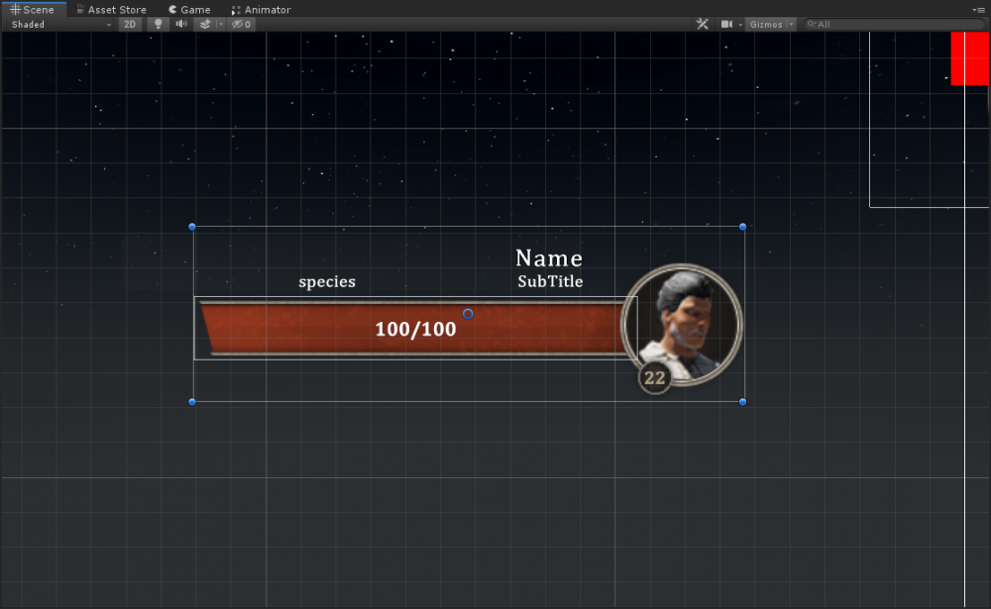Mute scene audio via the speaker icon
The height and width of the screenshot is (609, 991).
pos(180,24)
